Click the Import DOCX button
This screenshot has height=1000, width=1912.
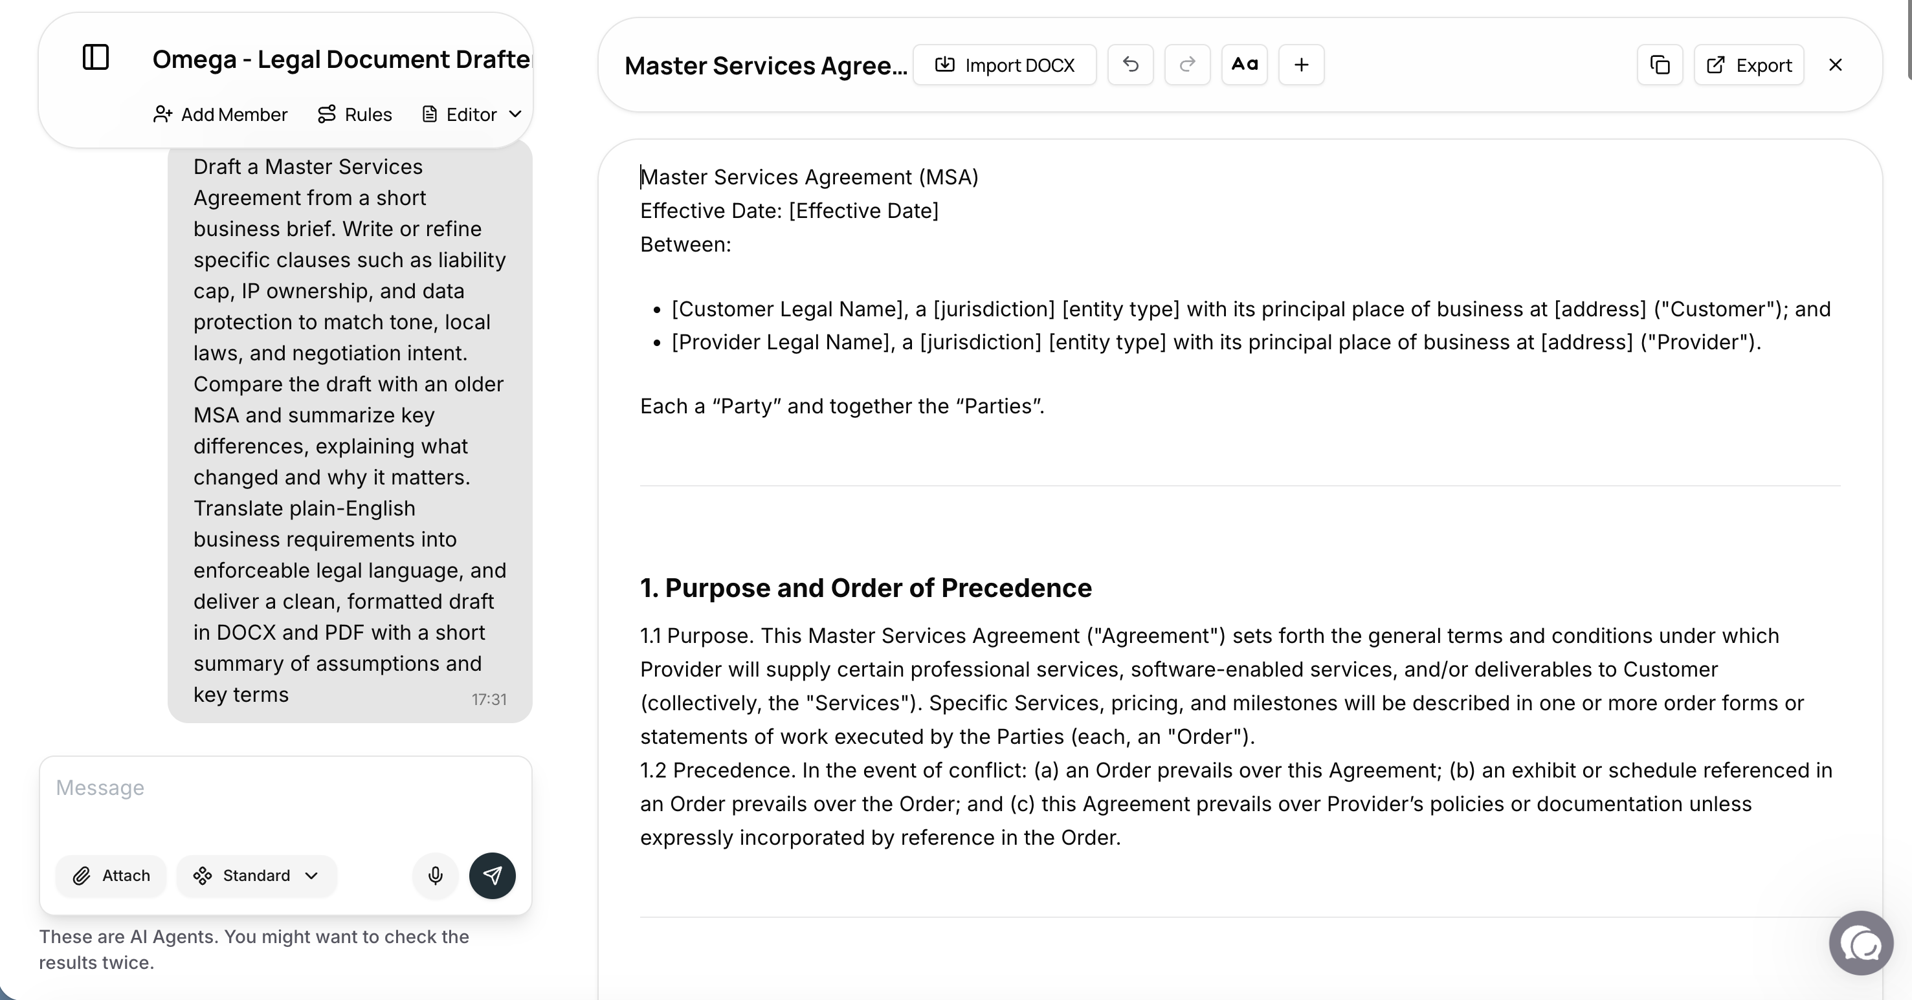(x=1005, y=65)
